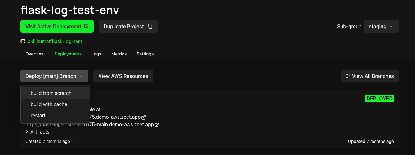The image size is (415, 155).
Task: Switch to the Overview tab
Action: click(35, 54)
